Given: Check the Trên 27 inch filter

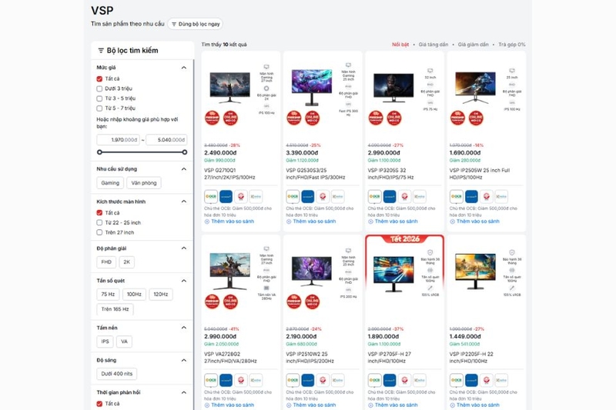Looking at the screenshot, I should [99, 232].
